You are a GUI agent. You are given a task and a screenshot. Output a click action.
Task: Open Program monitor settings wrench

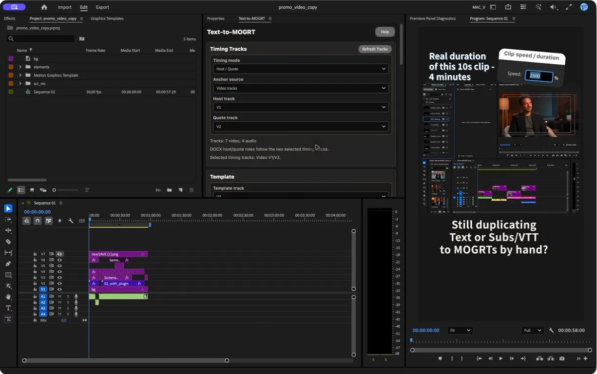point(551,330)
